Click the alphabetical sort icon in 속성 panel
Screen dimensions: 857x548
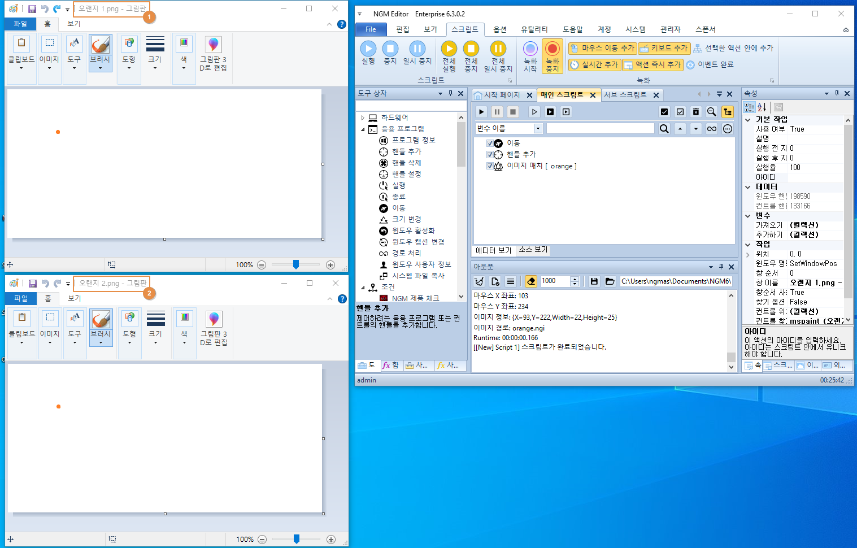click(x=762, y=107)
